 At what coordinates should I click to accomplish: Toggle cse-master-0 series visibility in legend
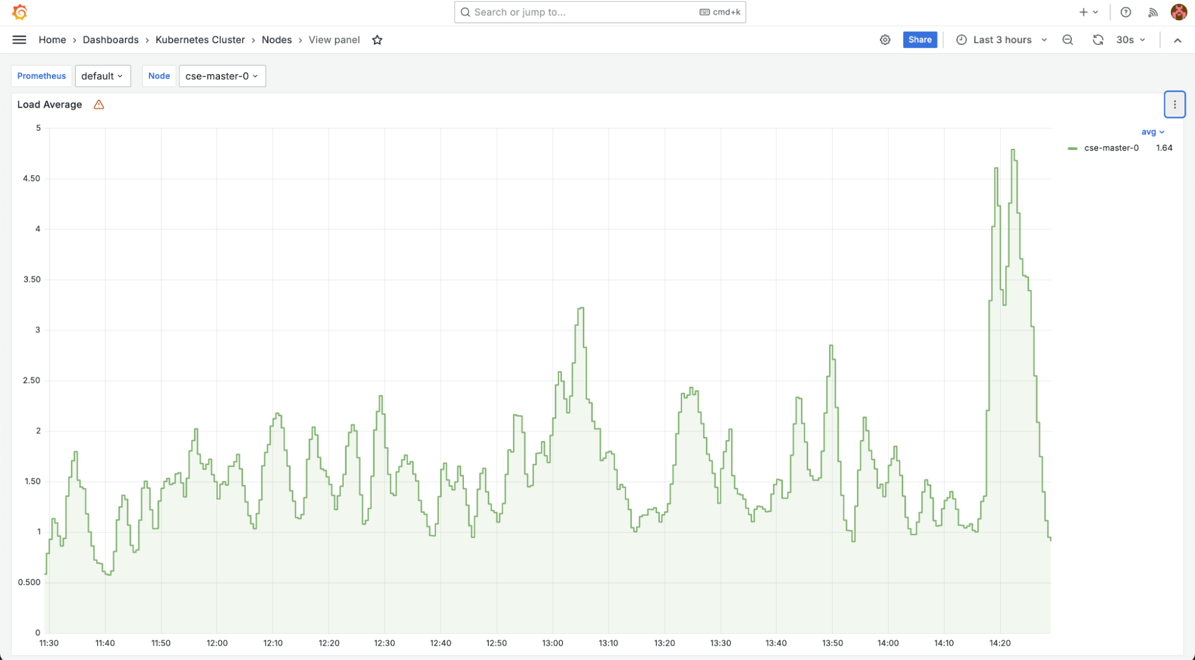pyautogui.click(x=1111, y=148)
